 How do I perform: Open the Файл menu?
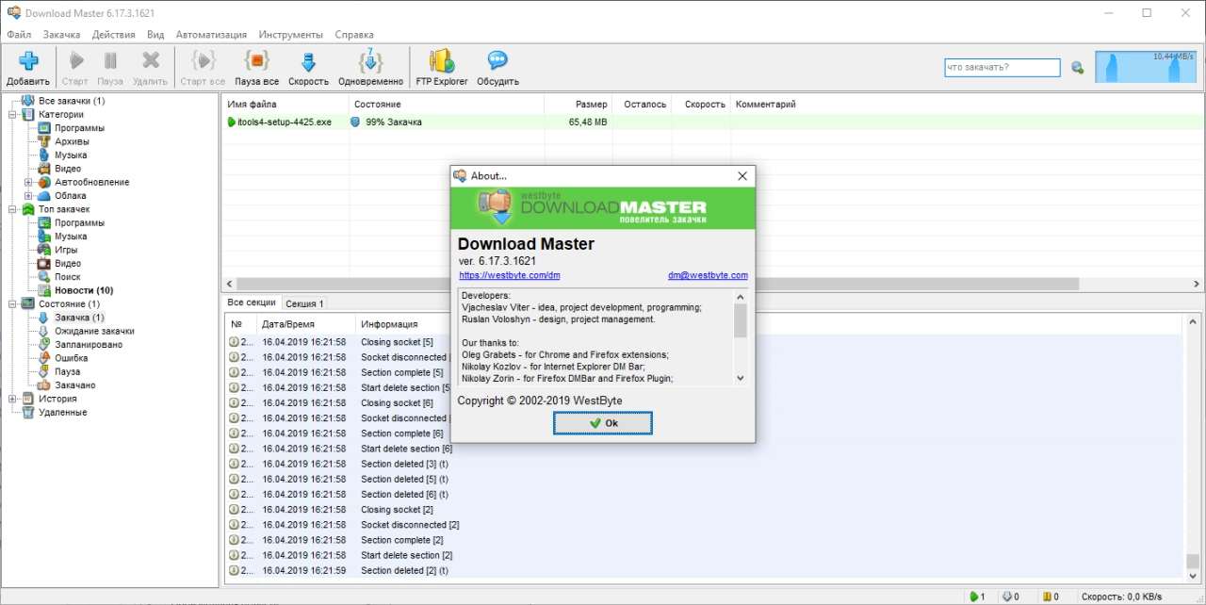pyautogui.click(x=19, y=34)
